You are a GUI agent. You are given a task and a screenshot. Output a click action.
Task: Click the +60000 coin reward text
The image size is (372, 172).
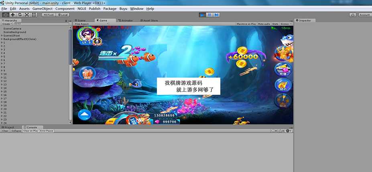tap(243, 57)
